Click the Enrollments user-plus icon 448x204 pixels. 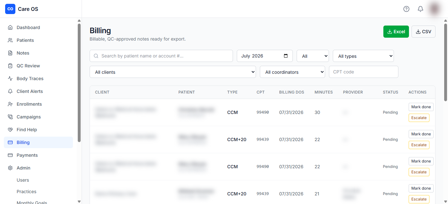point(10,104)
